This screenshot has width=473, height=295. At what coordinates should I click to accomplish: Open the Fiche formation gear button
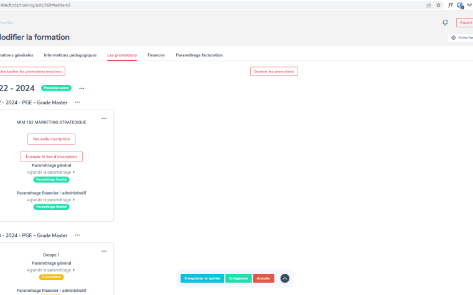click(461, 38)
